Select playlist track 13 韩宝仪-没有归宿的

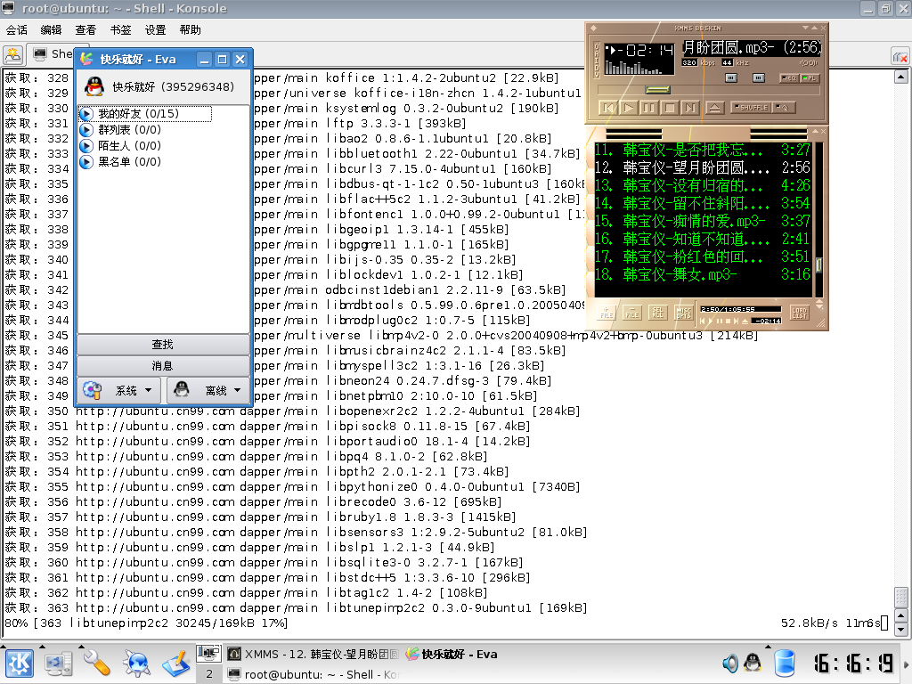point(702,185)
